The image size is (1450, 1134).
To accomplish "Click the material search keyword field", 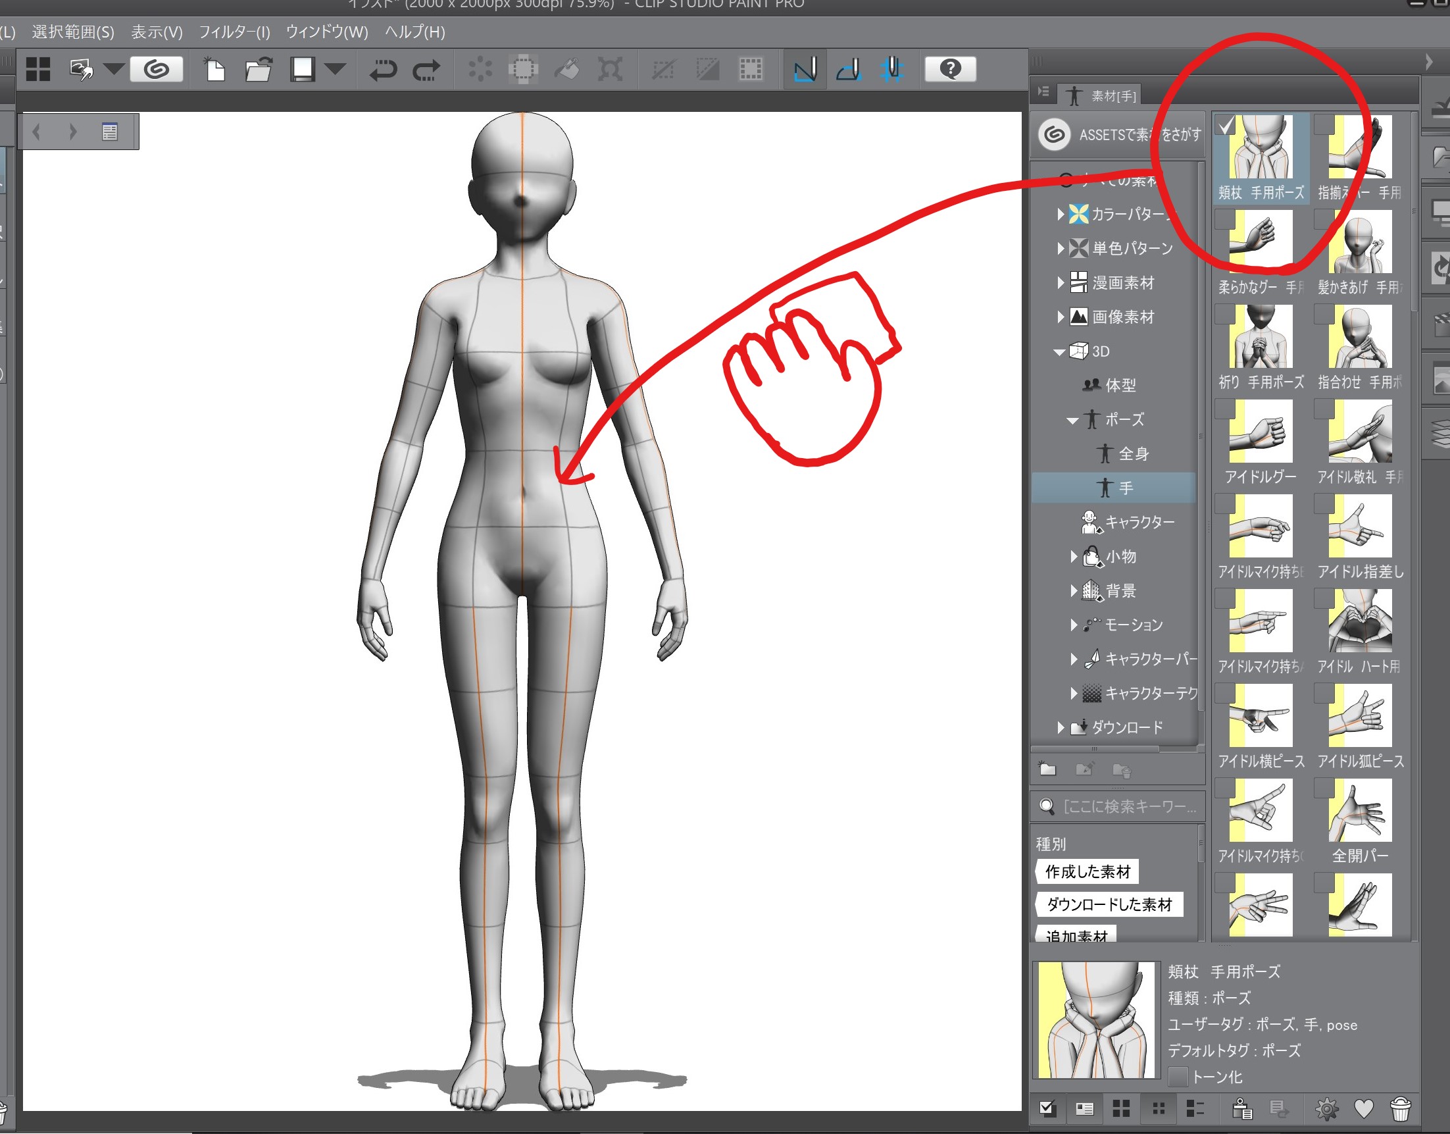I will [1118, 806].
